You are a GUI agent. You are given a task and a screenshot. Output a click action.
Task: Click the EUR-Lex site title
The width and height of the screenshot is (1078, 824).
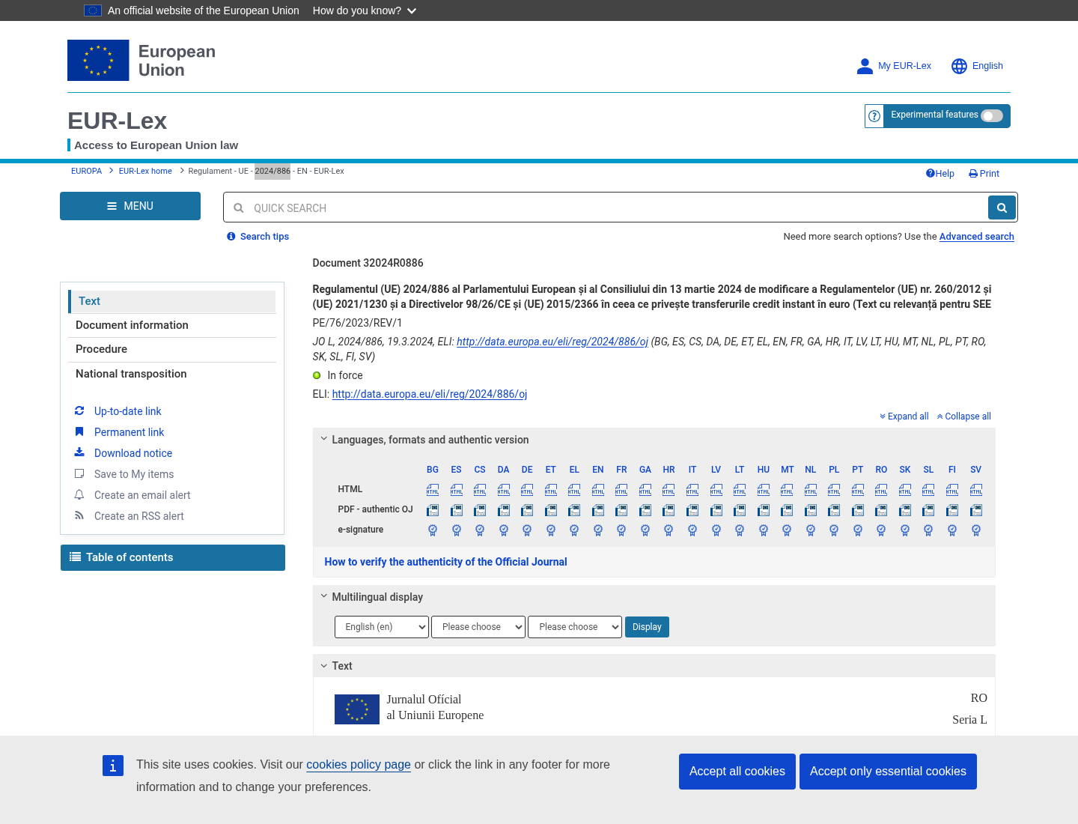[x=118, y=121]
